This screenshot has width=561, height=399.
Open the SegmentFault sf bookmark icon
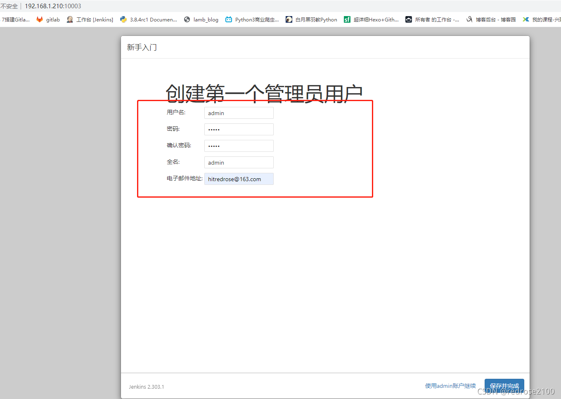point(347,19)
